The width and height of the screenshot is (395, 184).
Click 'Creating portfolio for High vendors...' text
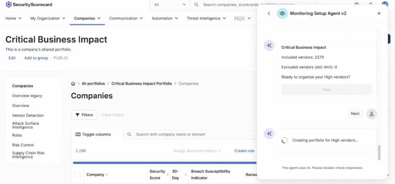click(x=325, y=140)
